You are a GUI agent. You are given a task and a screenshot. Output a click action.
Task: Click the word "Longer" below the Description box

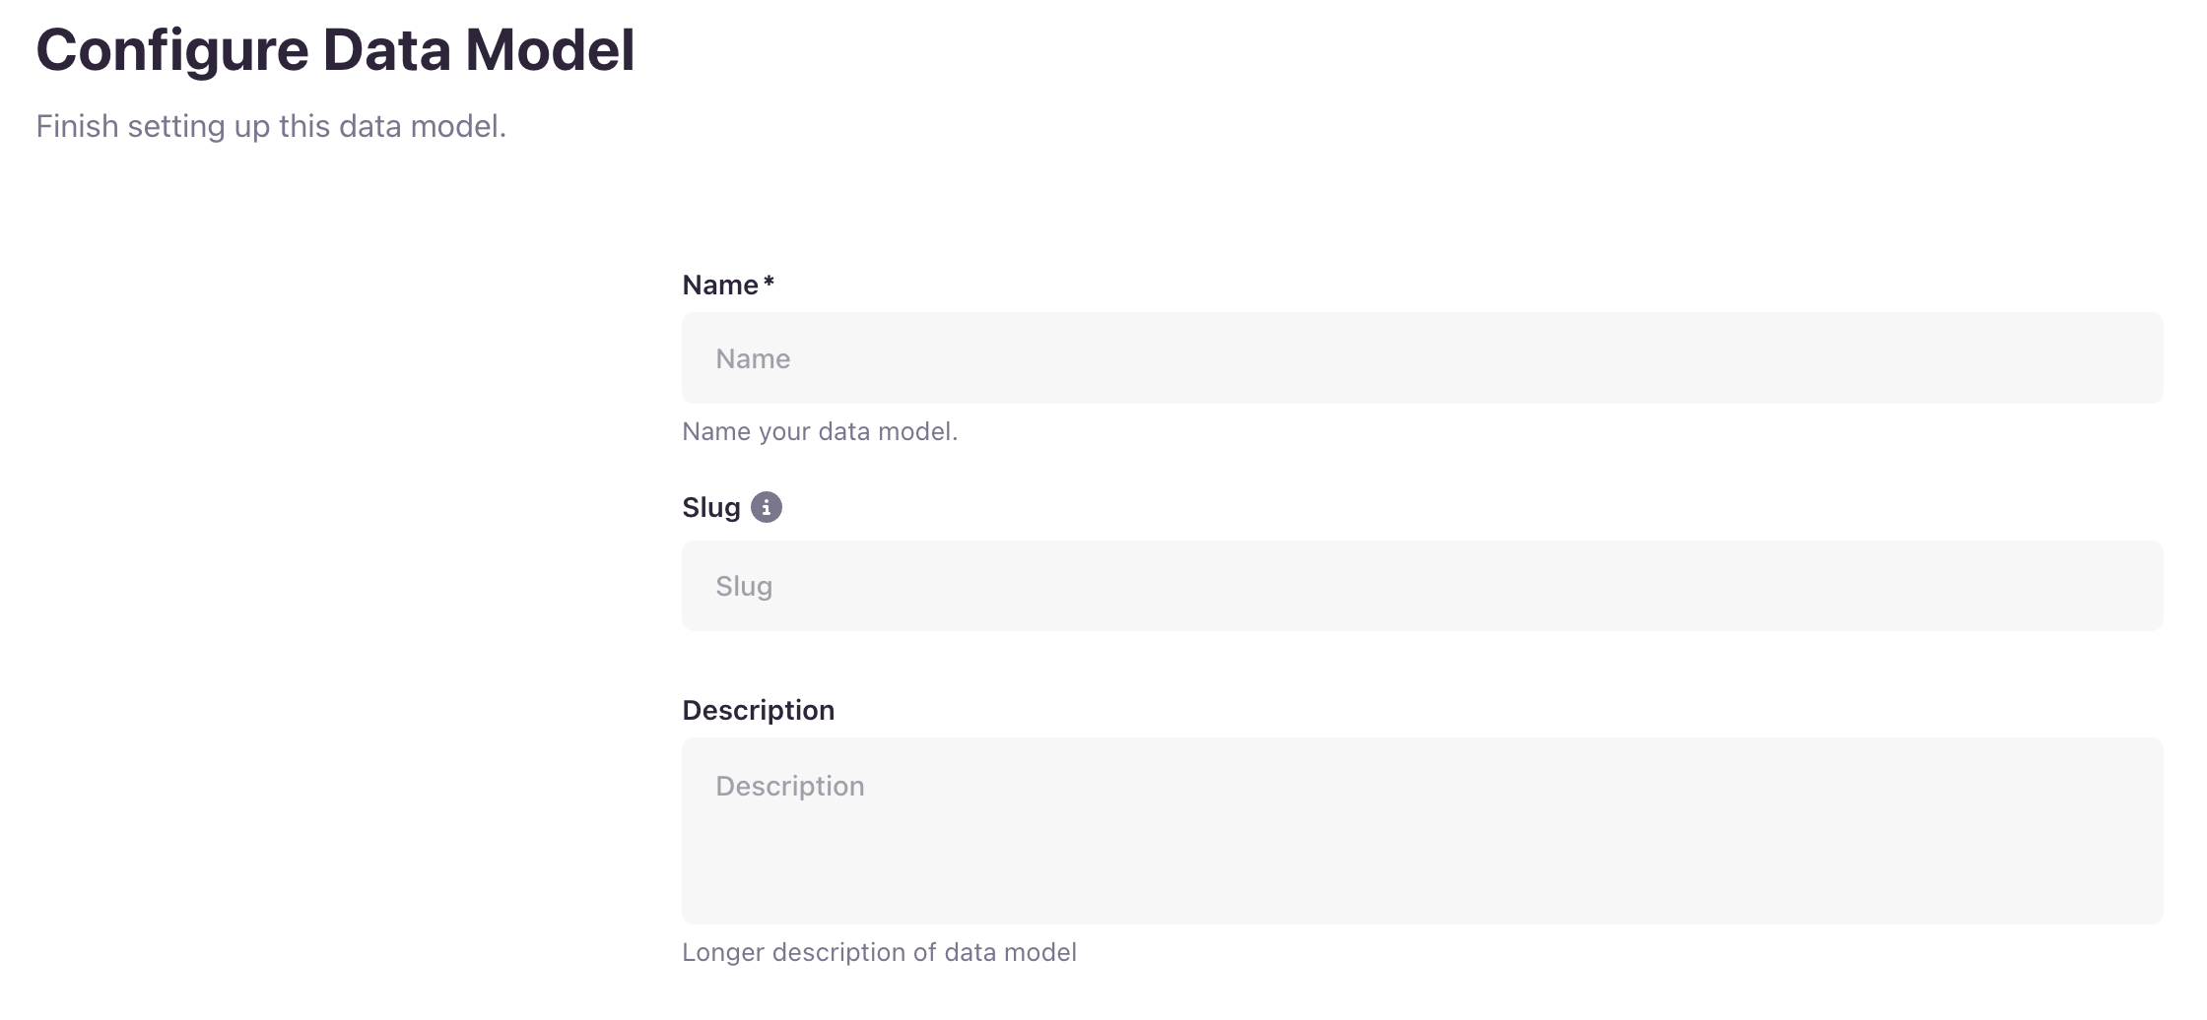pyautogui.click(x=722, y=952)
